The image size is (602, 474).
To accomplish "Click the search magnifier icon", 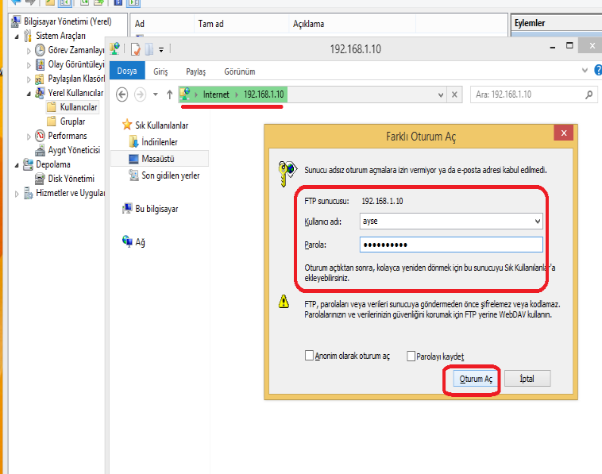I will coord(588,94).
